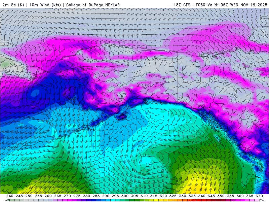The height and width of the screenshot is (202, 269).
Task: Click the 270 value on the color scale
Action: pyautogui.click(x=67, y=196)
